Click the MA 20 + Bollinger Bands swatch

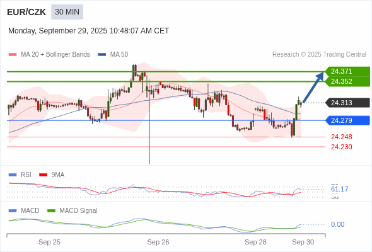pos(13,55)
